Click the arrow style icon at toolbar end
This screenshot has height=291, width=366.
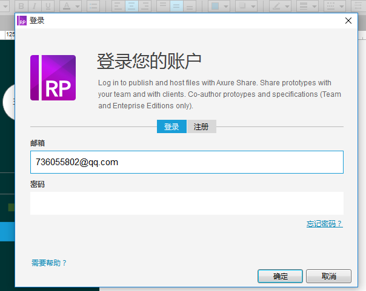(358, 6)
